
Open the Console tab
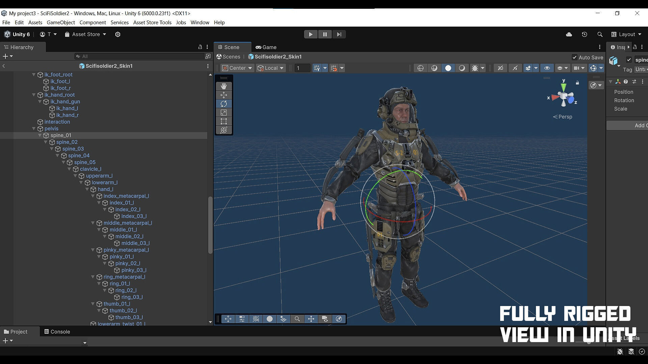coord(57,332)
